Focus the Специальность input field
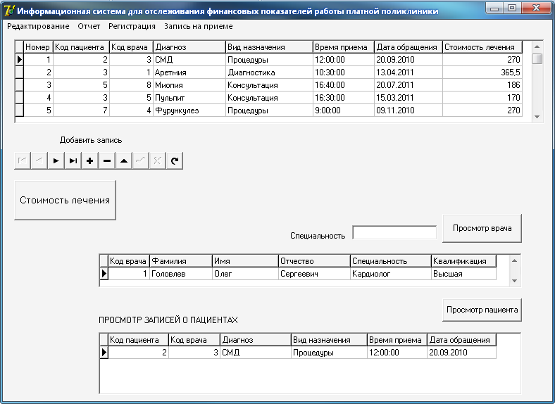The height and width of the screenshot is (404, 555). click(x=394, y=233)
